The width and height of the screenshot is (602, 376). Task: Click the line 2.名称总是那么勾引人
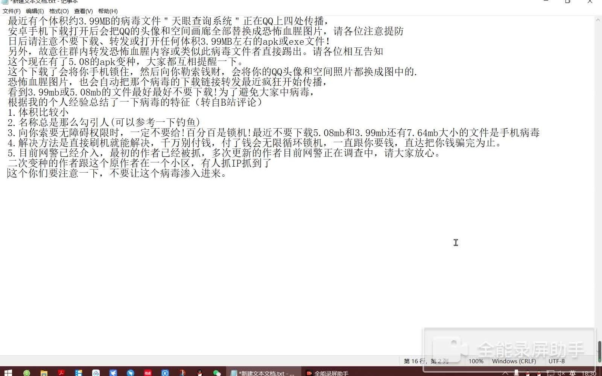tap(104, 123)
